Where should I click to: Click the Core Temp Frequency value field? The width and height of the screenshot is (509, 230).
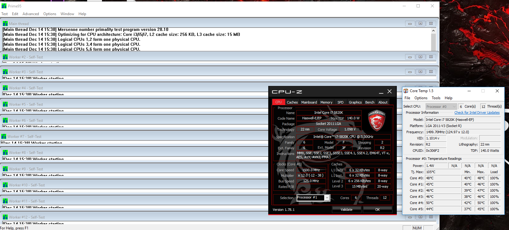point(463,132)
